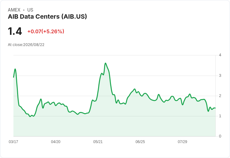Click the rightmost end of the price line
This screenshot has width=230, height=158.
(x=215, y=108)
